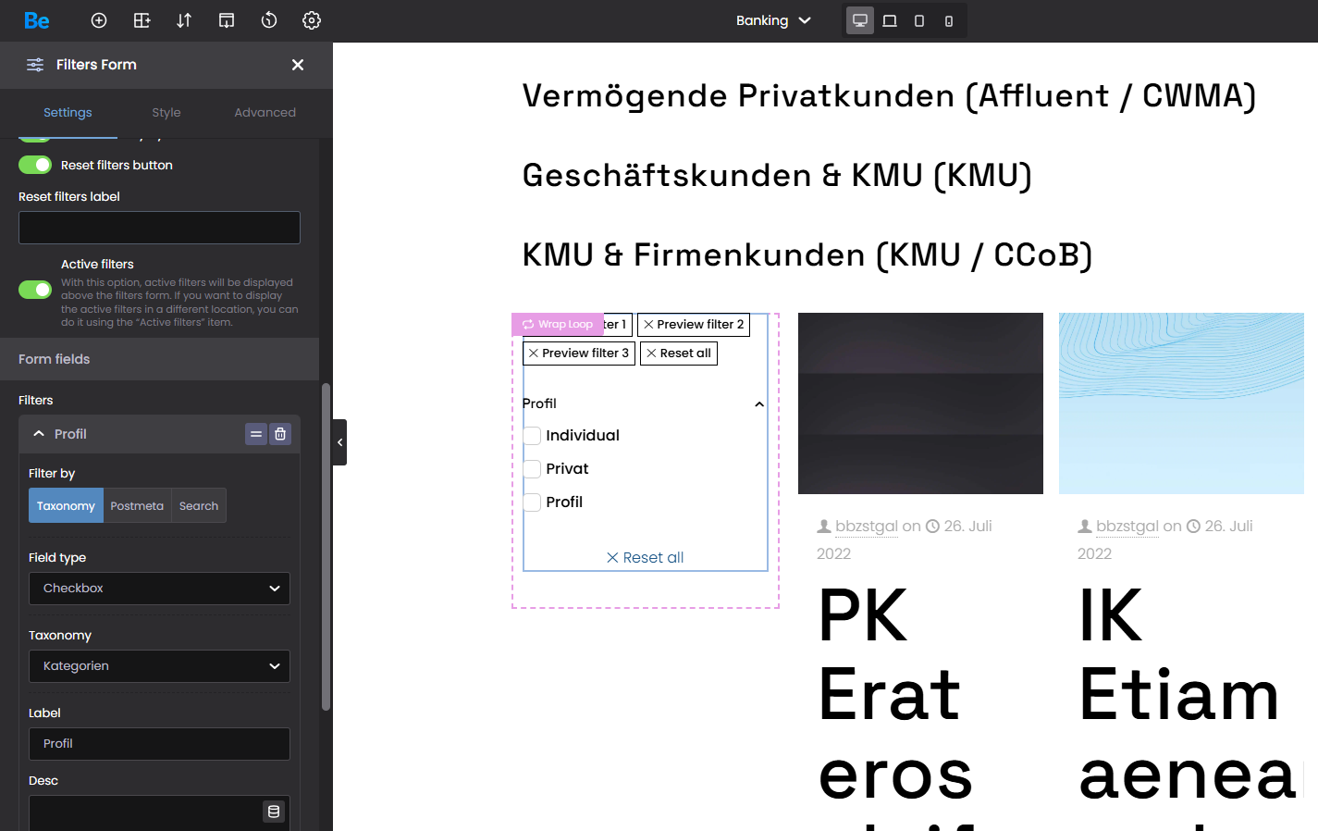Viewport: 1318px width, 831px height.
Task: Open the builder settings gear icon
Action: click(312, 20)
